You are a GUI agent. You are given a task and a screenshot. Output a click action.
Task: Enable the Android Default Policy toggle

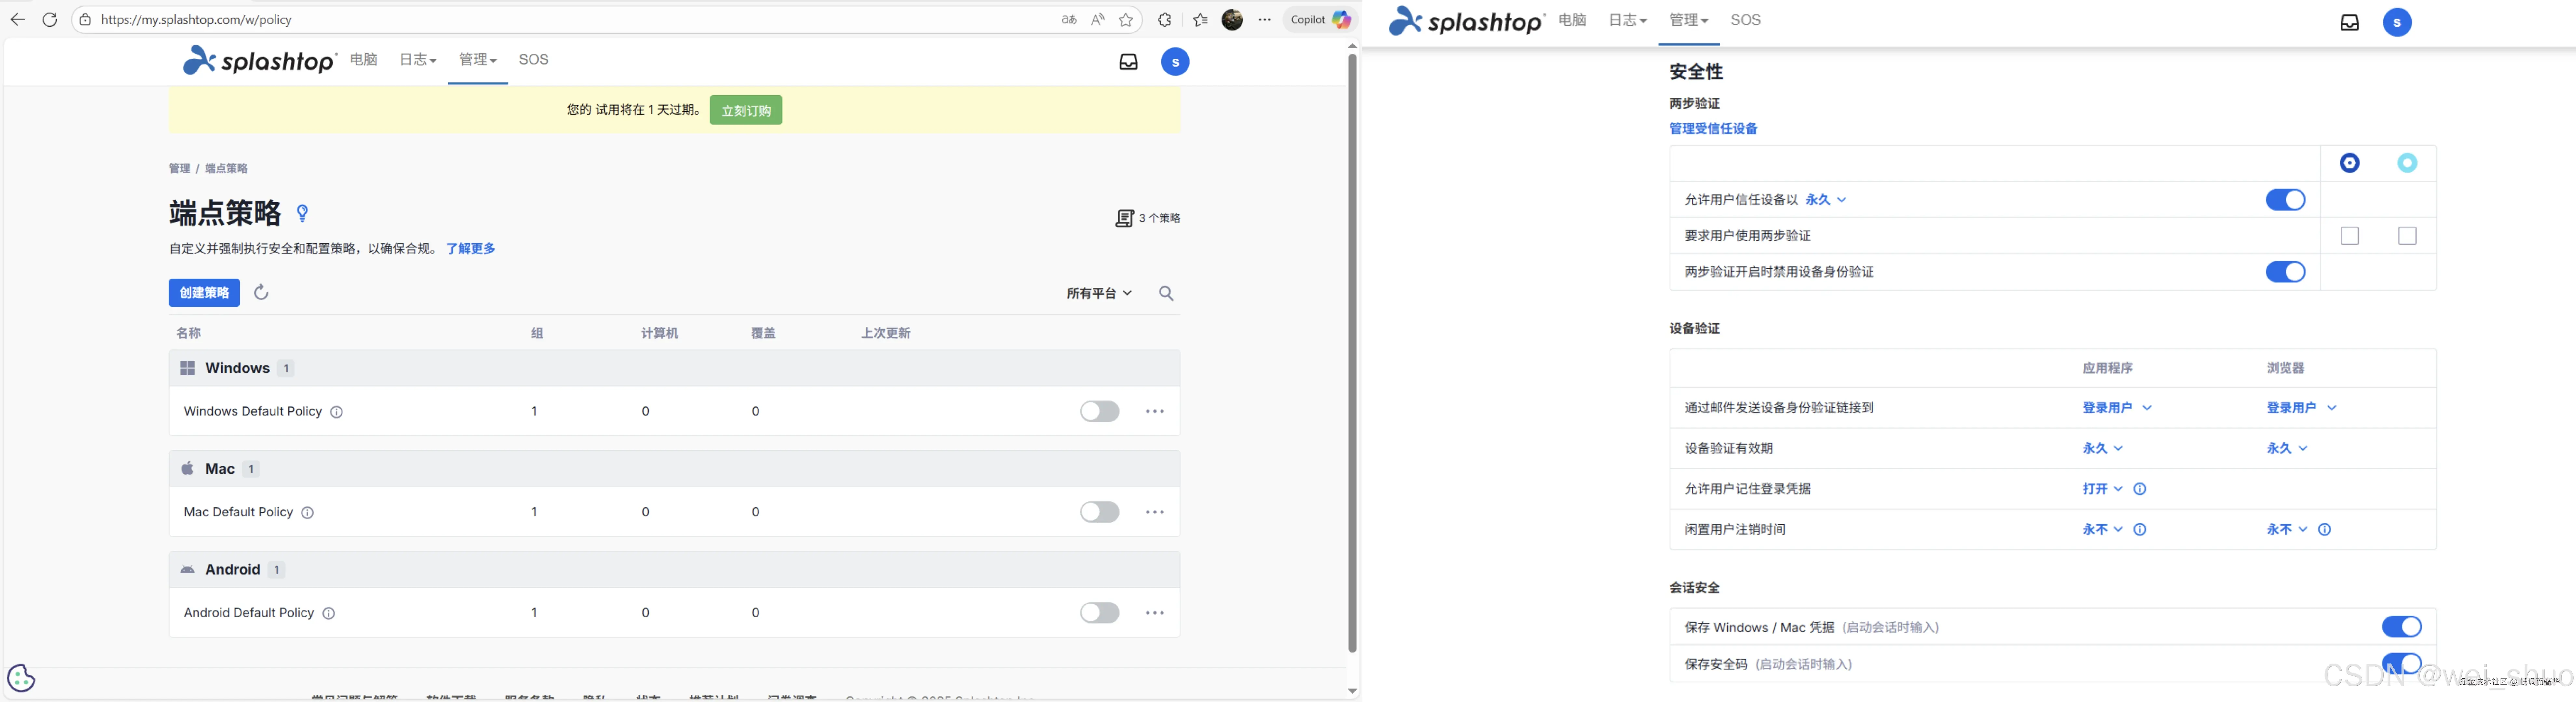pos(1098,612)
